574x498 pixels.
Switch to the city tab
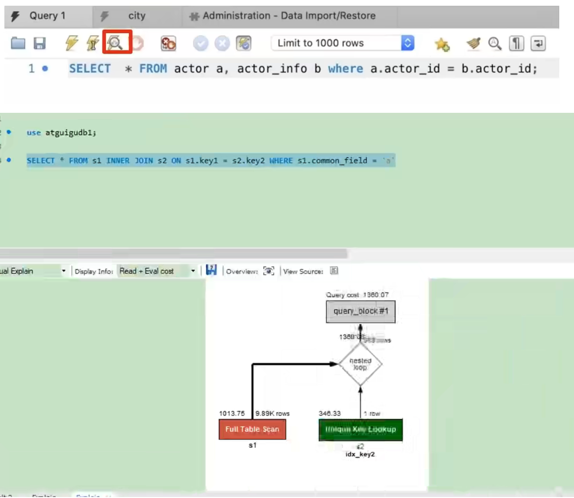(136, 16)
